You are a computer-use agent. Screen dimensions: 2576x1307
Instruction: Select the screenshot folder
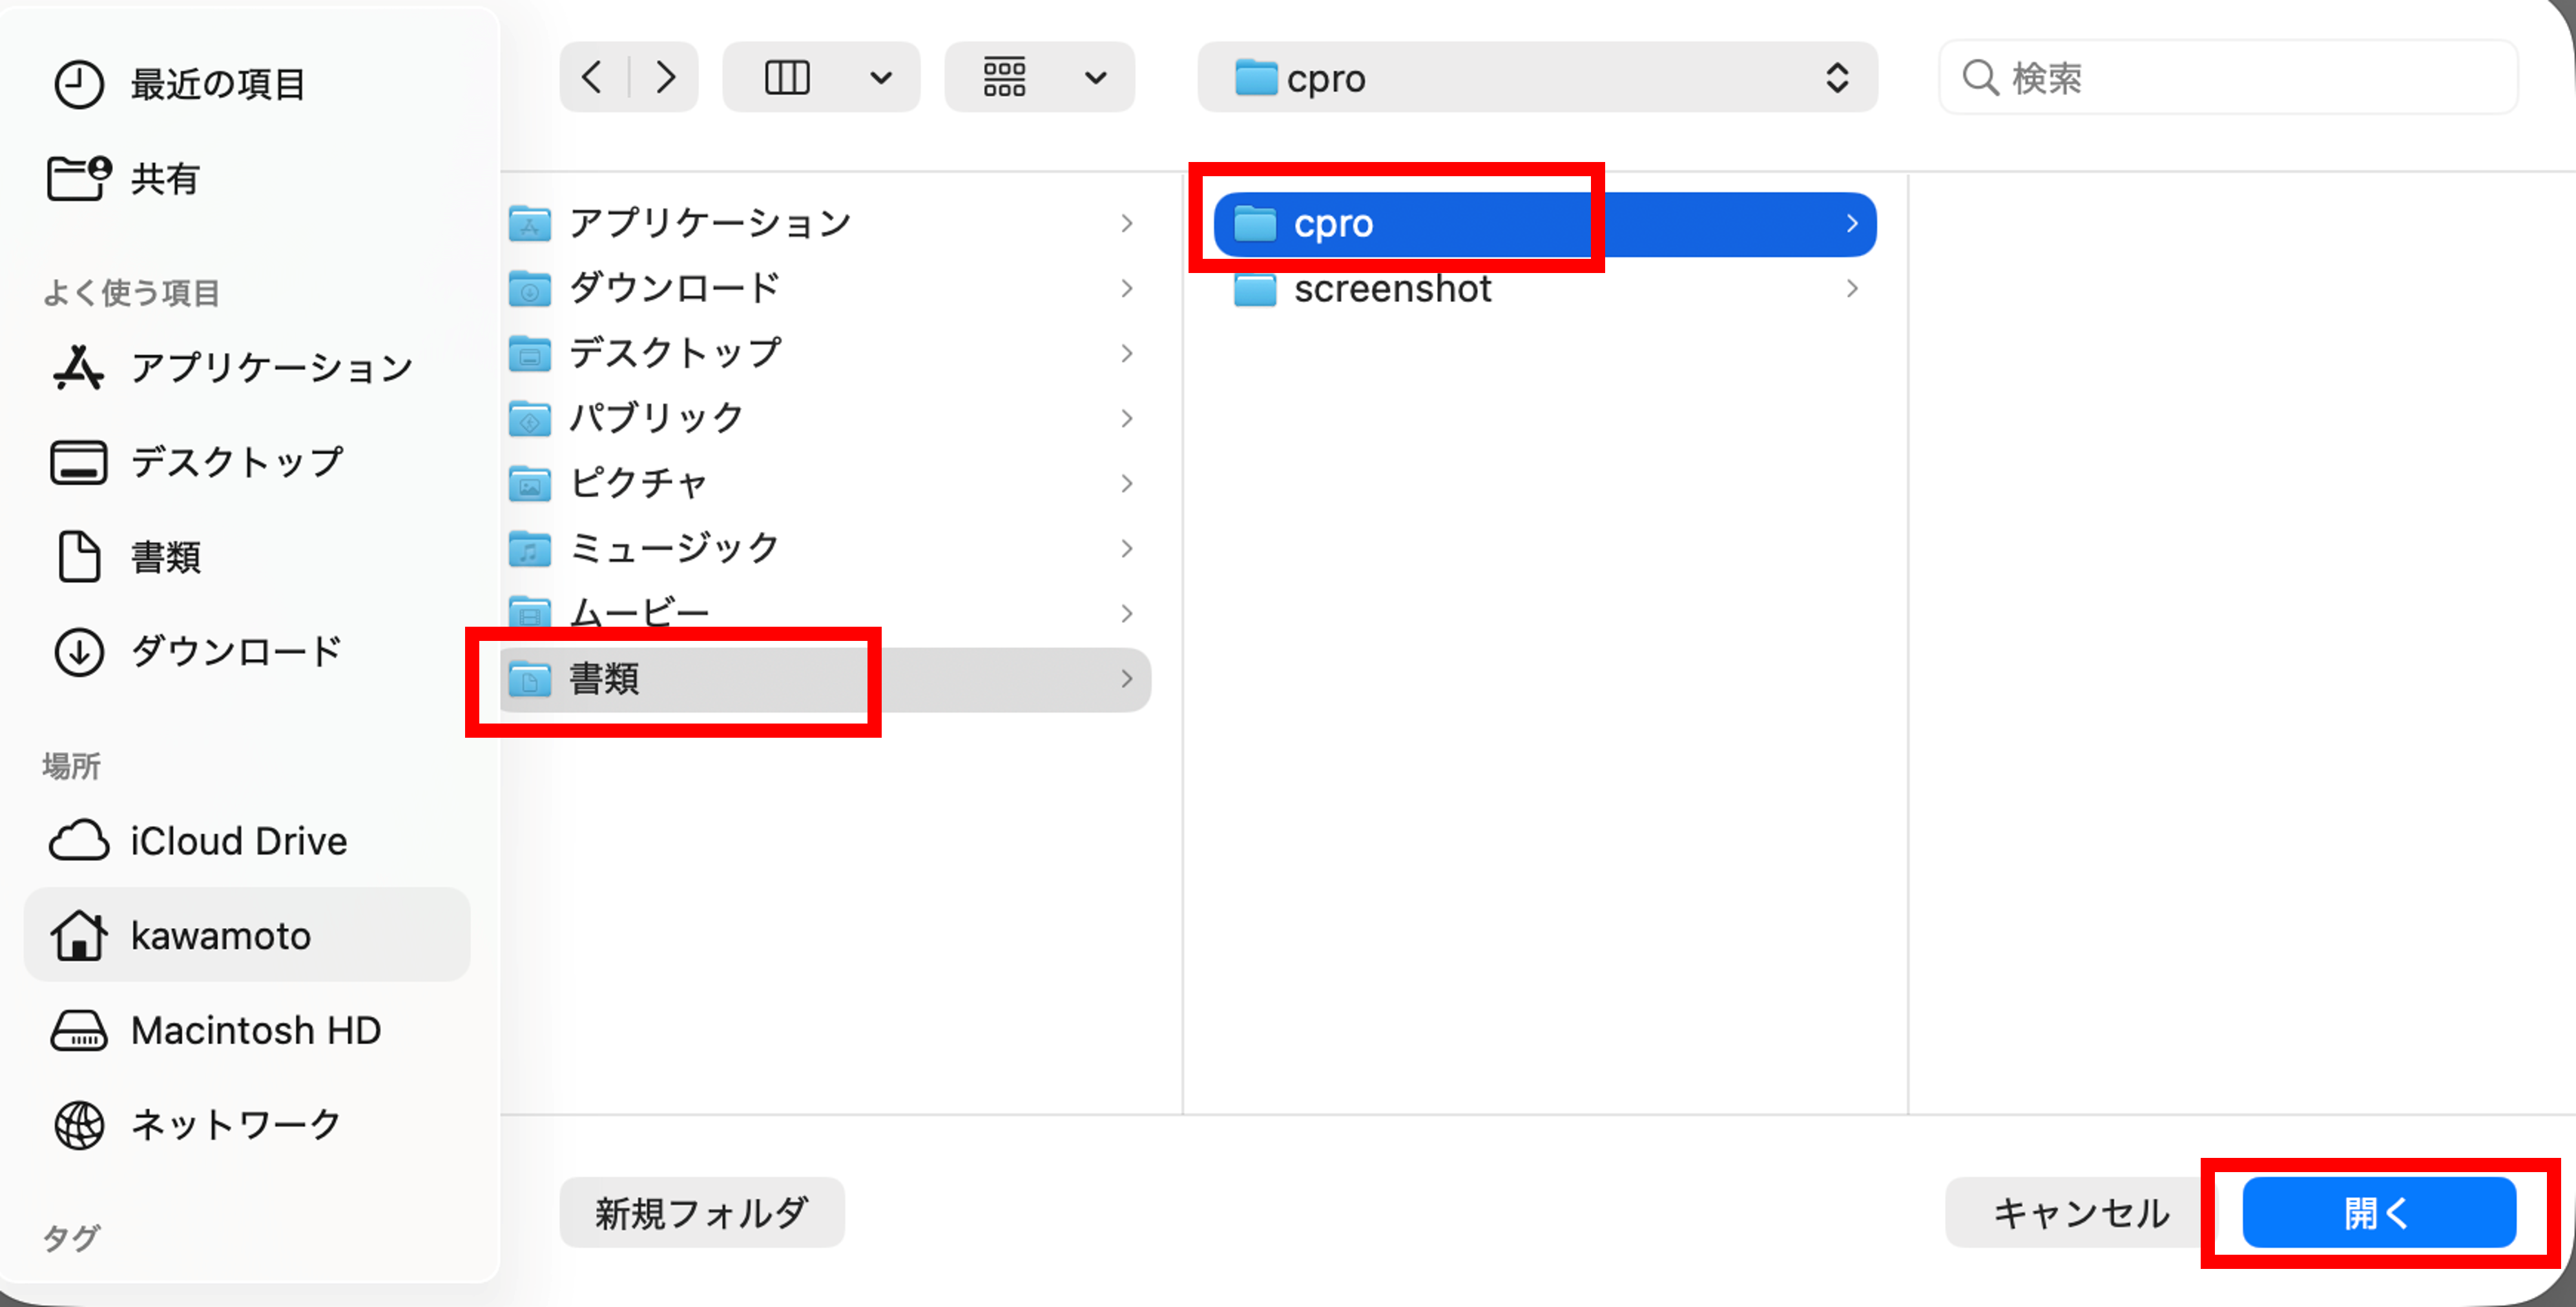(1544, 289)
